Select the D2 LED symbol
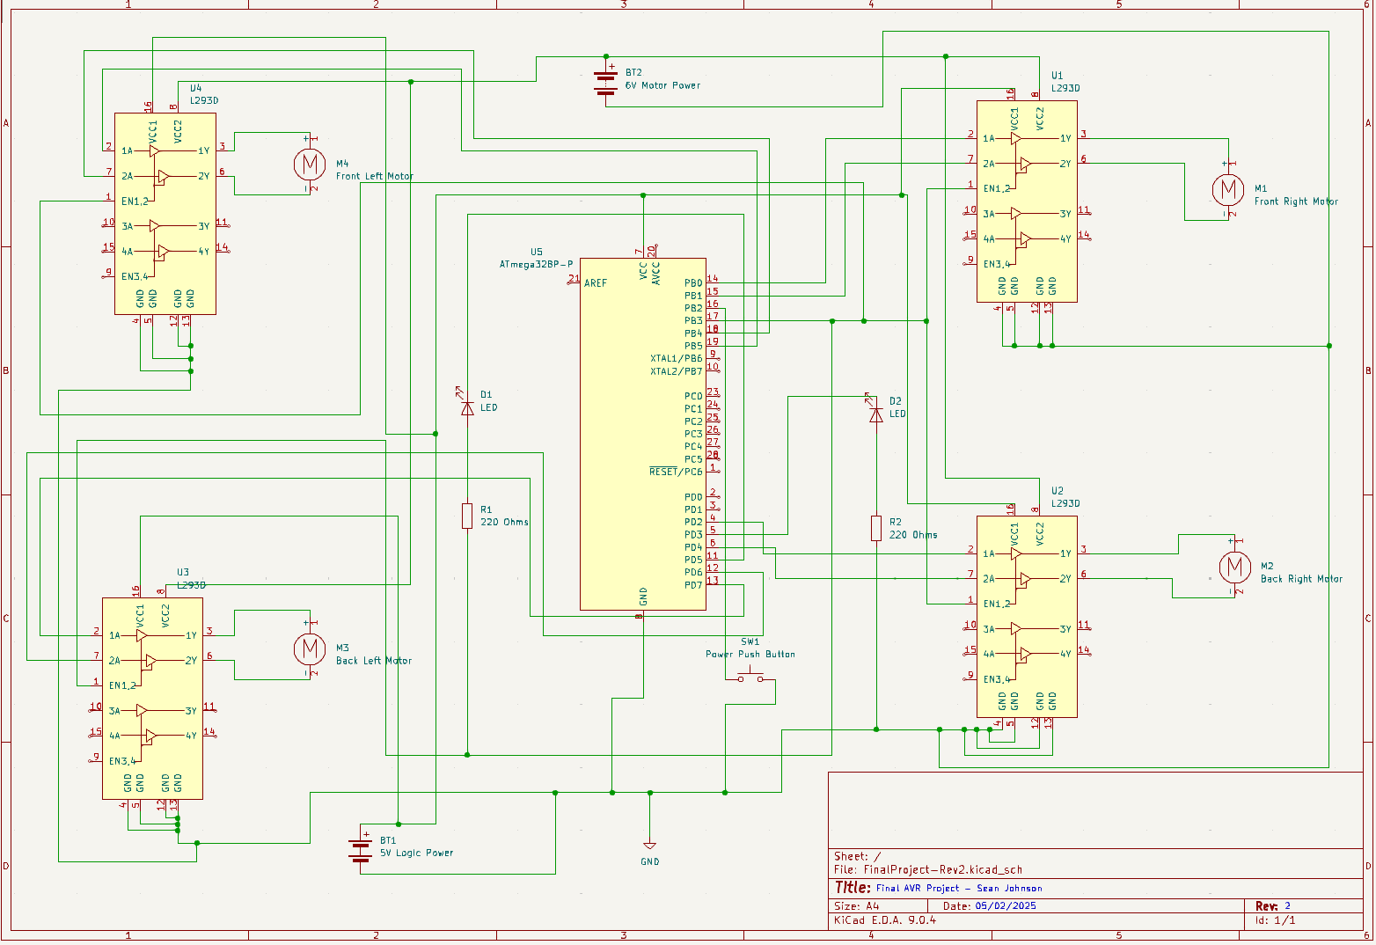1376x945 pixels. [875, 414]
